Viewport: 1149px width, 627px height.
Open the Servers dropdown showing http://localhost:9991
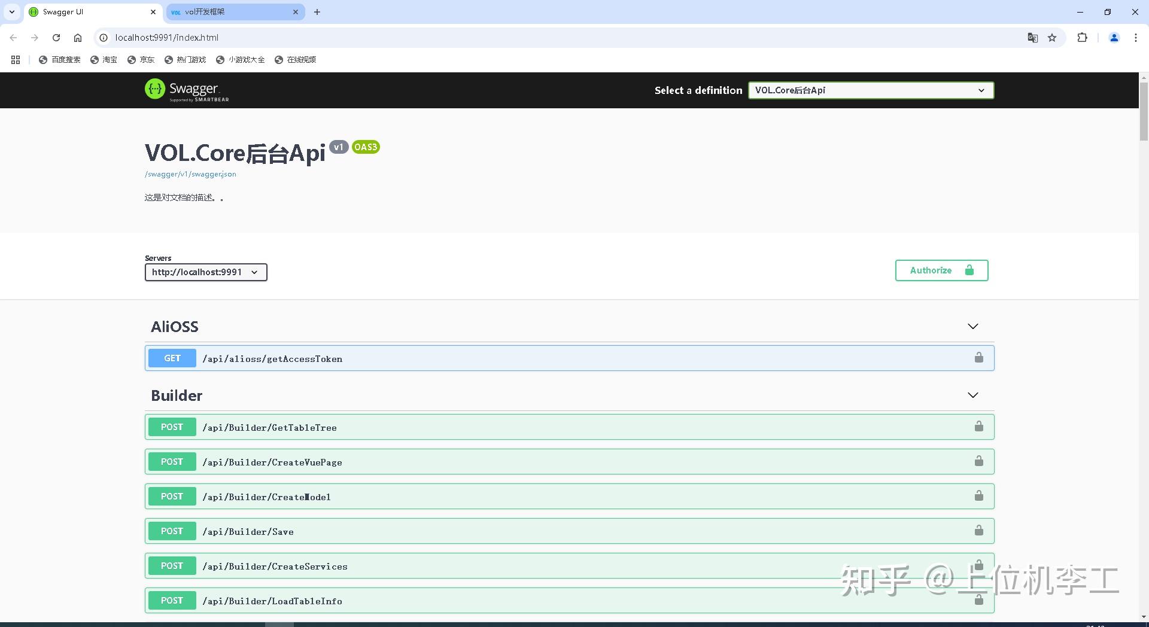click(x=205, y=272)
